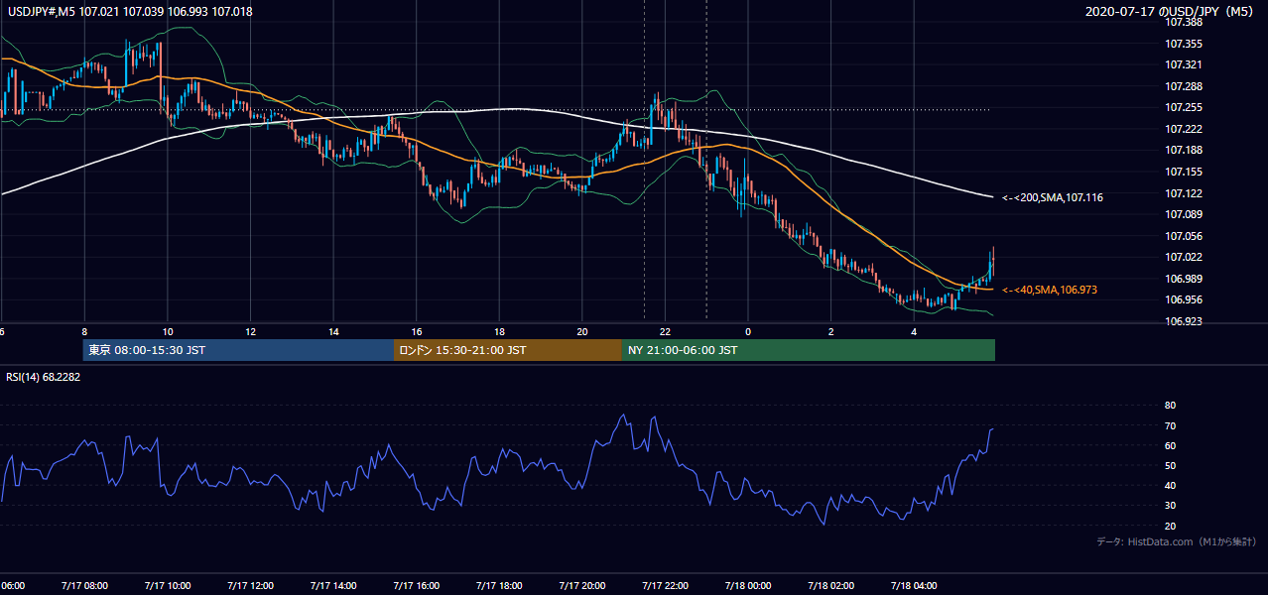Click RSI axis level 70
The image size is (1268, 595).
(1170, 425)
